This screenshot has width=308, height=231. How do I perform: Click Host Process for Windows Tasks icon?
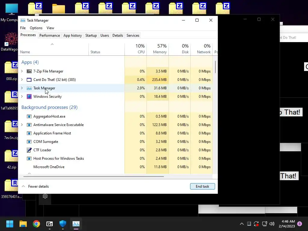pyautogui.click(x=29, y=159)
